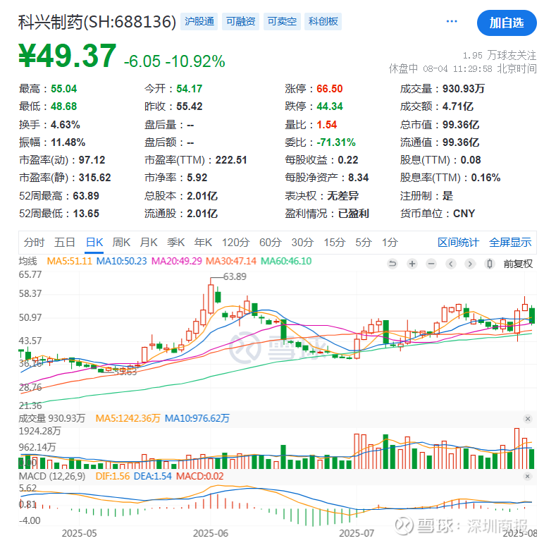Click the current price ¥49.37
Image resolution: width=544 pixels, height=543 pixels.
click(x=68, y=56)
